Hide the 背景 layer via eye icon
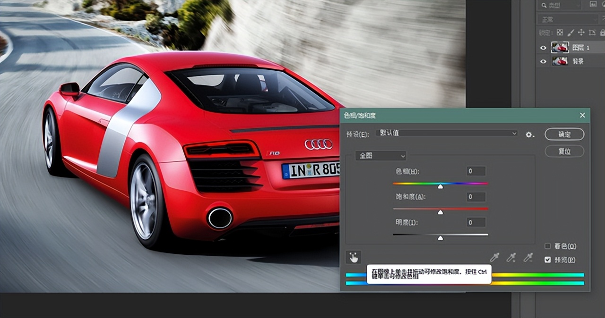Screen dimensions: 605x318 pyautogui.click(x=543, y=61)
